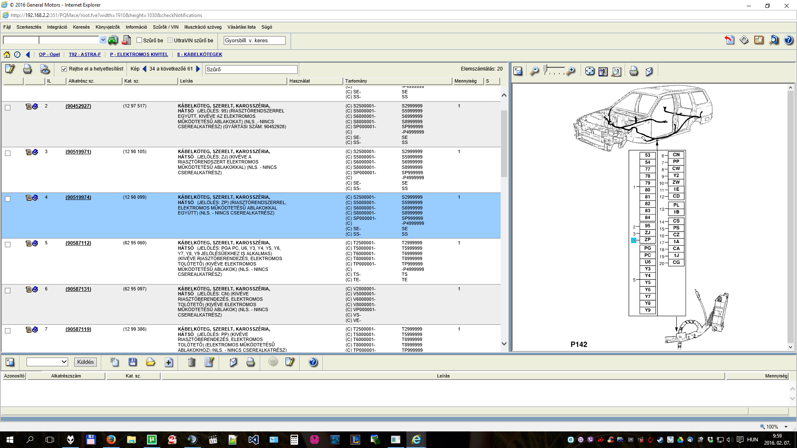797x448 pixels.
Task: Check the box for part 90587131
Action: point(7,290)
